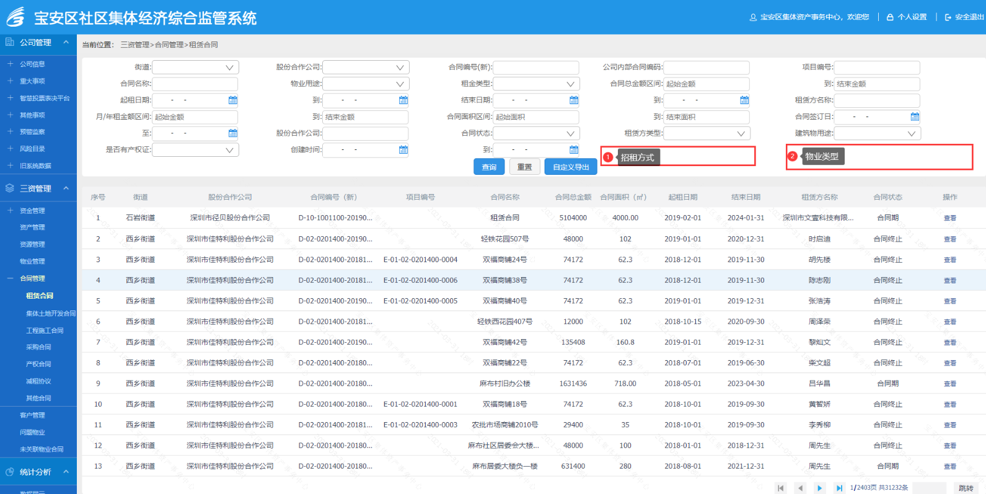The image size is (986, 494).
Task: Go to the previous page of results
Action: click(800, 488)
